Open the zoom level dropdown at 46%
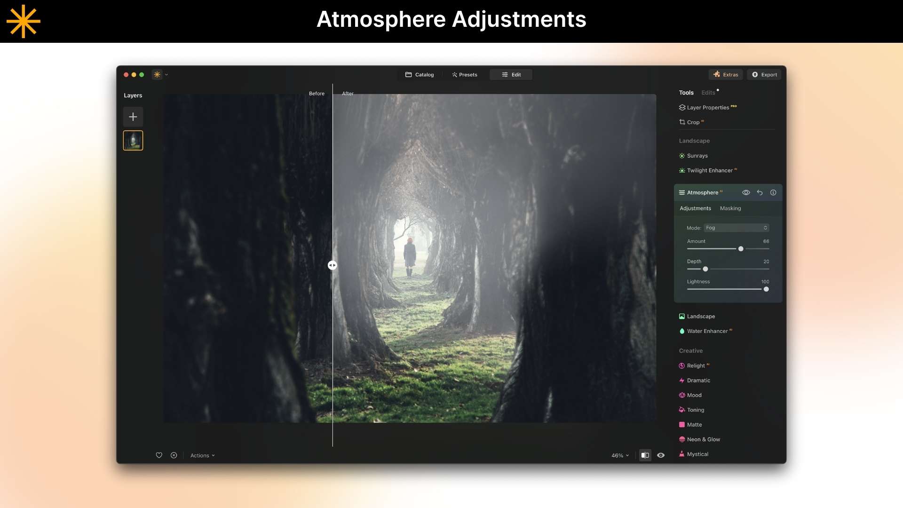903x508 pixels. click(619, 455)
